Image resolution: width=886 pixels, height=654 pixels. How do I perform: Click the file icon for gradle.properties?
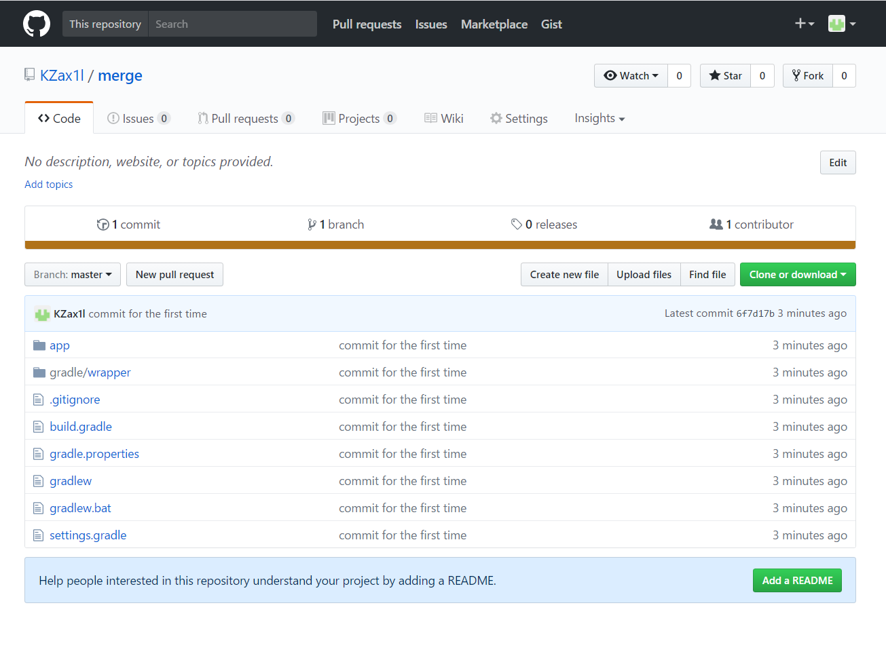click(39, 454)
